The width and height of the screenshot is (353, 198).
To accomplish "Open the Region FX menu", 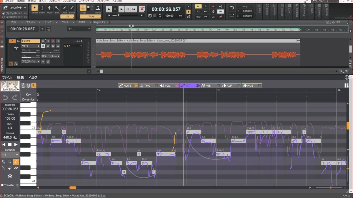I will tap(101, 22).
